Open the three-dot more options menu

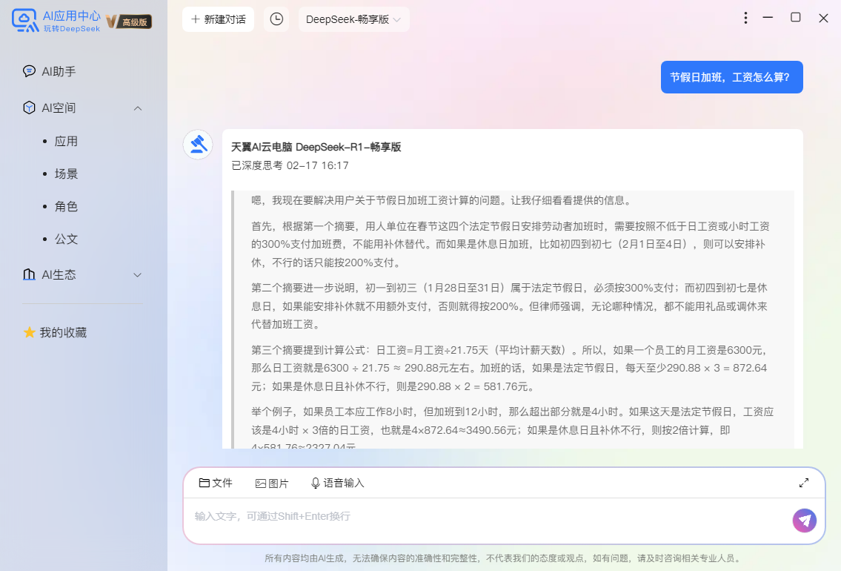[x=745, y=19]
